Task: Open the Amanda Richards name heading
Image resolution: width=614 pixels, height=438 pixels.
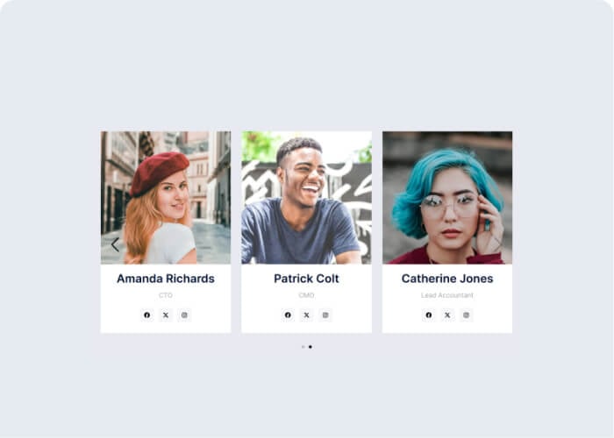Action: tap(166, 279)
